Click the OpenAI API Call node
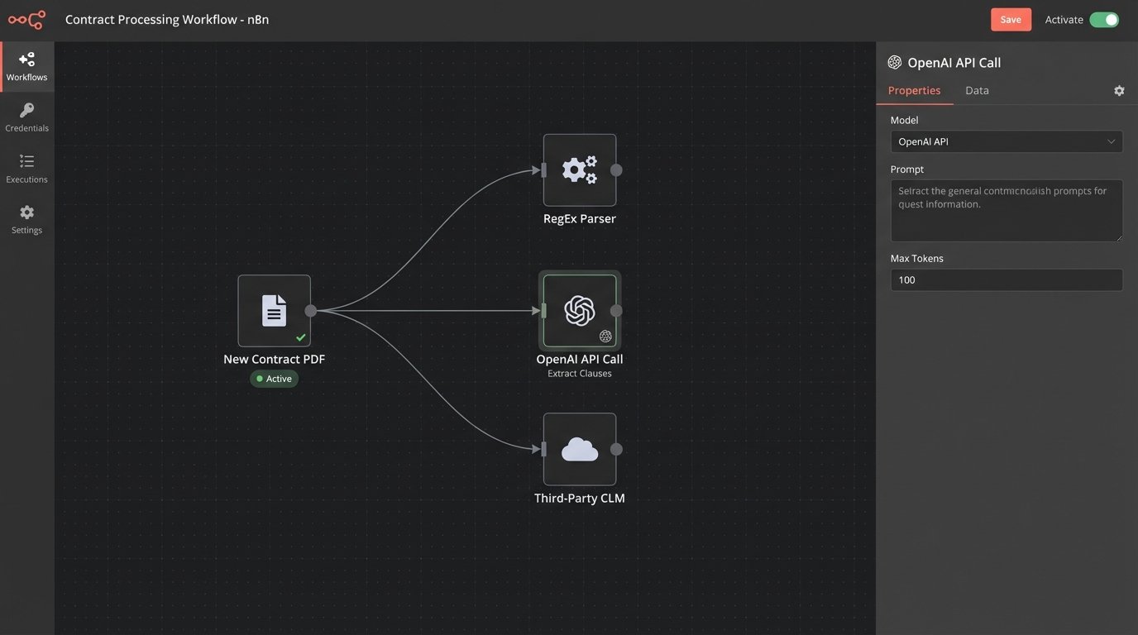 580,310
